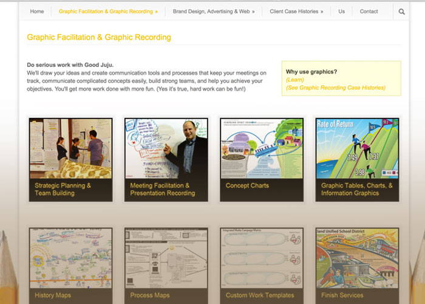Screen dimensions: 425x304
Task: Open See Graphic Recording Case Histories link
Action: click(x=336, y=88)
